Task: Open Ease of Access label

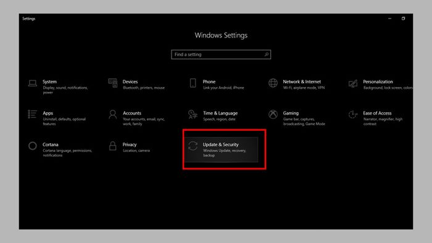Action: point(377,113)
